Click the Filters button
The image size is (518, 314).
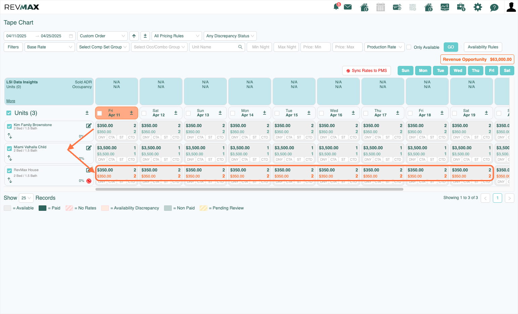click(x=13, y=47)
